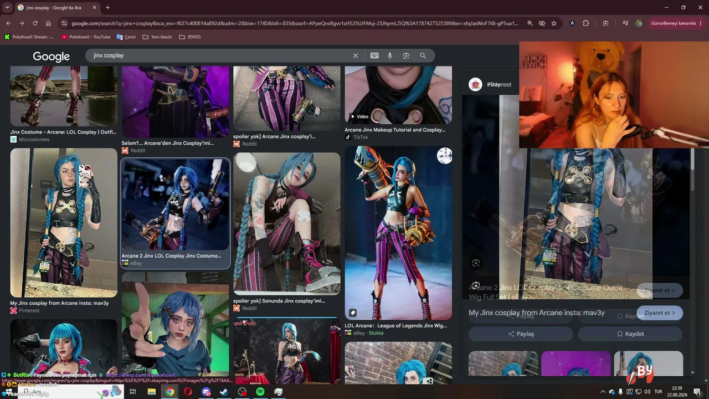Switch to Chrome on the taskbar
Screen dimensions: 709x399
[x=169, y=392]
